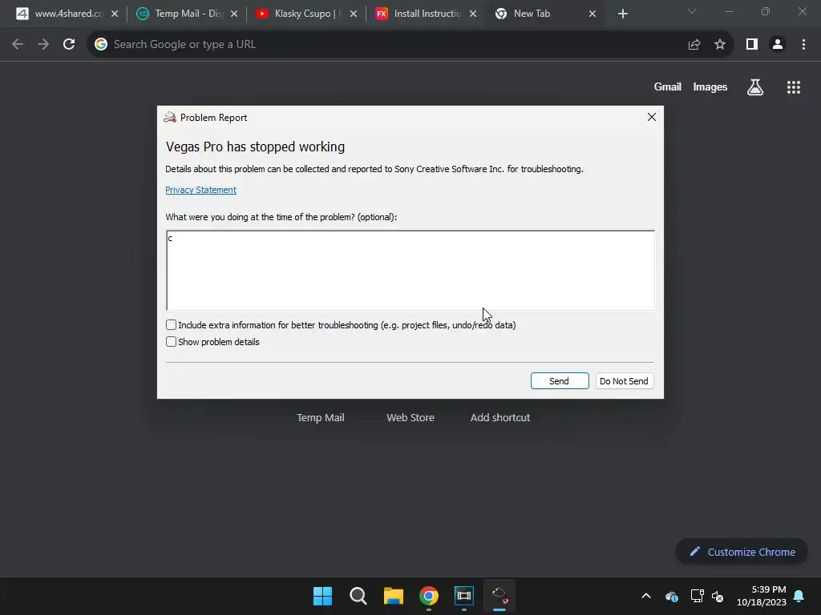This screenshot has width=821, height=615.
Task: Open the notifications bell
Action: pyautogui.click(x=799, y=596)
